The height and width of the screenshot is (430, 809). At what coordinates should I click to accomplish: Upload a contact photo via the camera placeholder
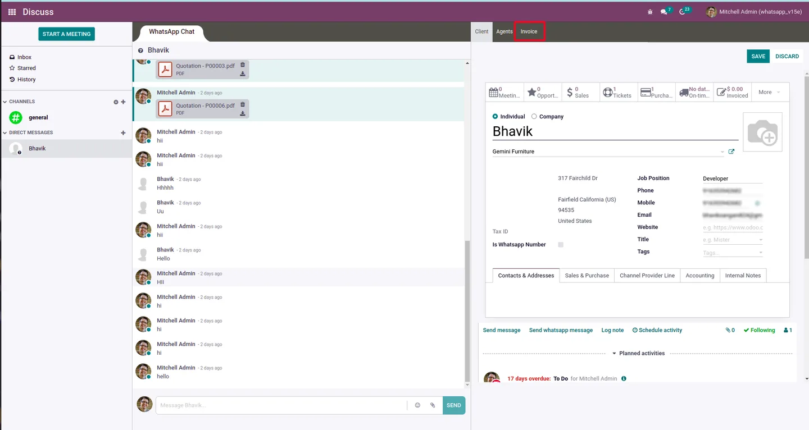[762, 132]
